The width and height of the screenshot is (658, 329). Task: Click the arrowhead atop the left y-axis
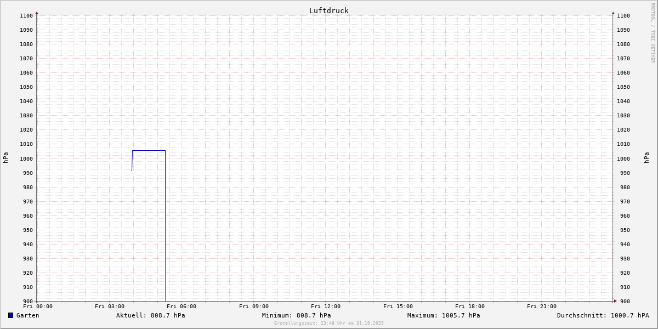37,13
